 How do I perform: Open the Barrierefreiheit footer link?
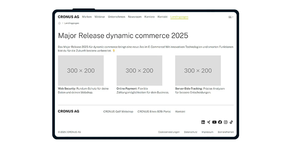226,132
